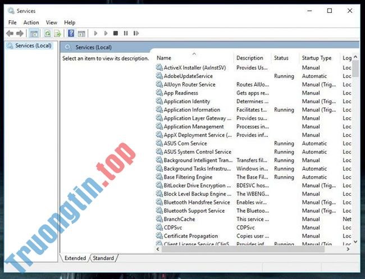Select the Background Tasks Infrastru... service name
Screen dimensions: 365x279
pyautogui.click(x=197, y=168)
